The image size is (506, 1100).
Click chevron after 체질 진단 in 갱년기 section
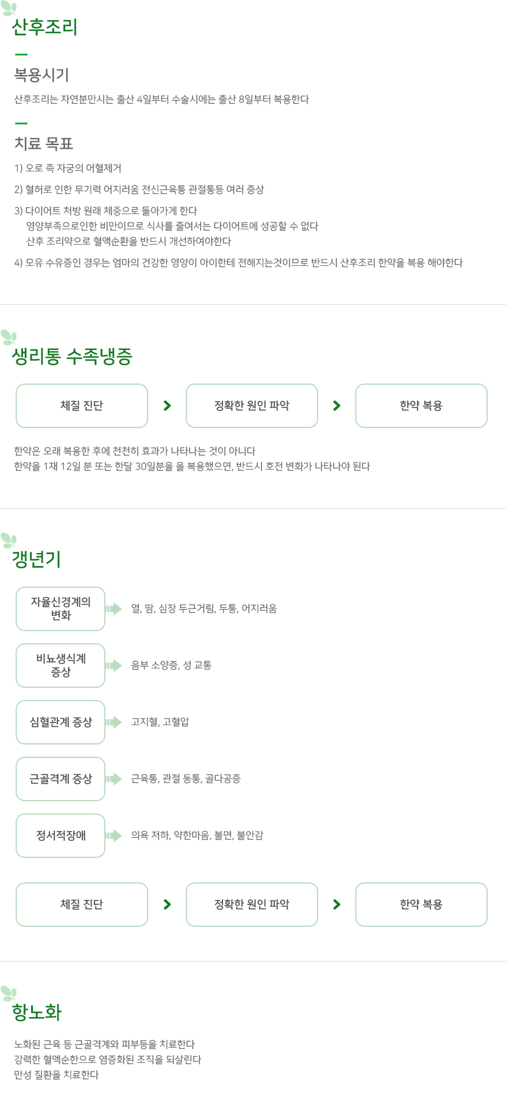click(167, 904)
